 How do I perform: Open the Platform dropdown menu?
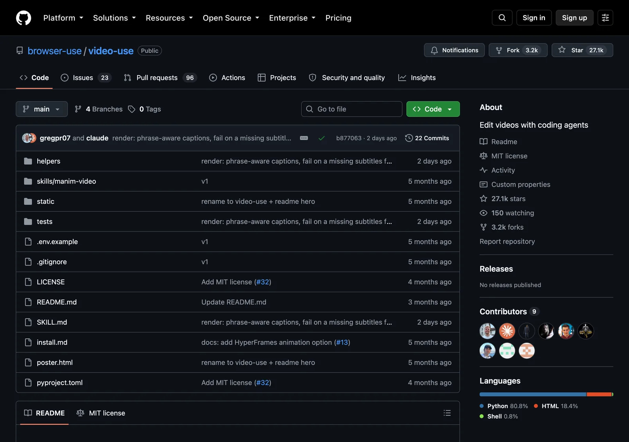click(x=63, y=18)
